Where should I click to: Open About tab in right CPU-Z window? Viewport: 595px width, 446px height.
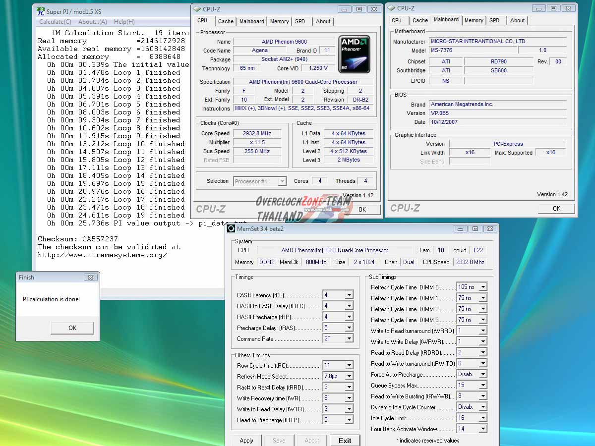coord(518,20)
